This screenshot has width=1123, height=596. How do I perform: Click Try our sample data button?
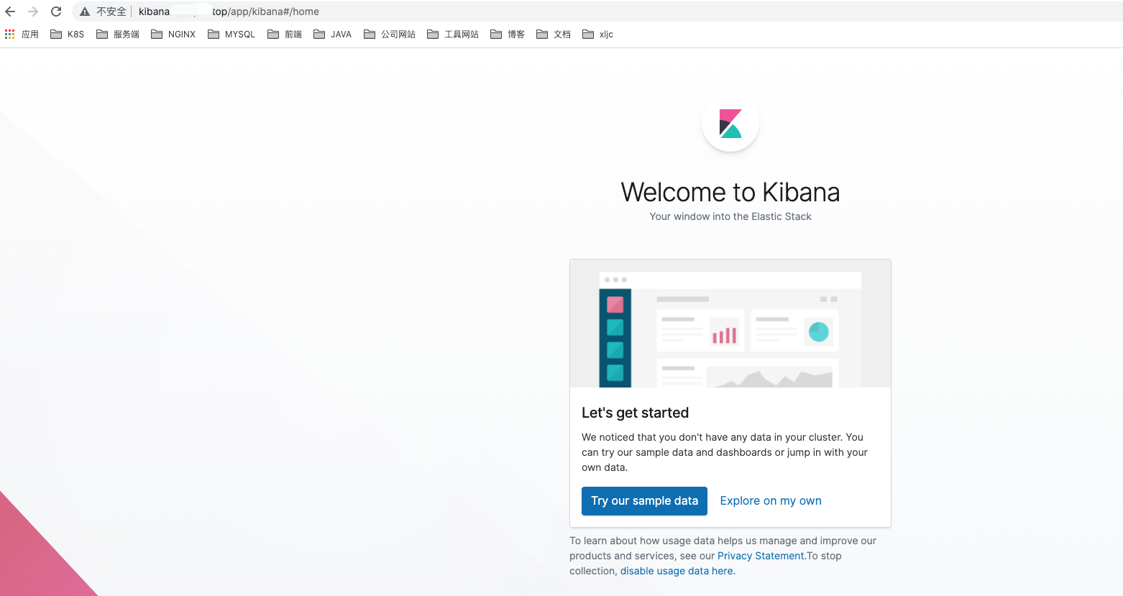644,501
